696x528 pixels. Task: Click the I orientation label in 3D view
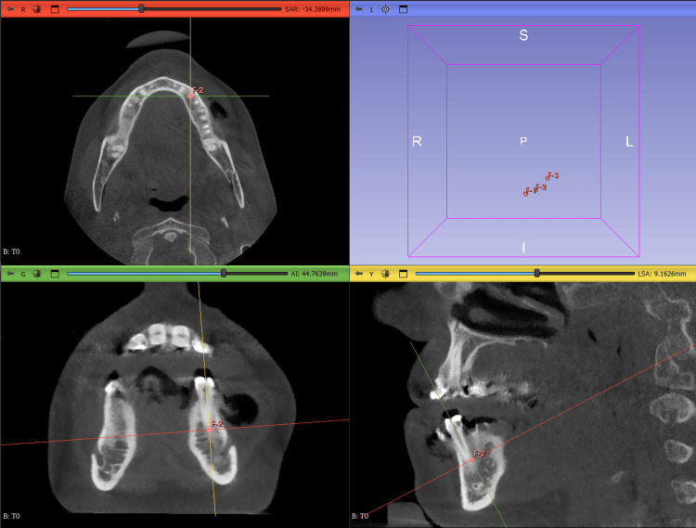click(523, 248)
